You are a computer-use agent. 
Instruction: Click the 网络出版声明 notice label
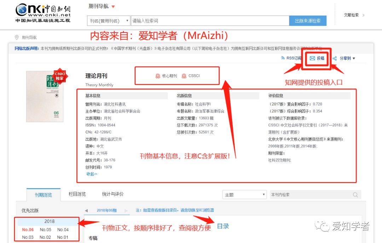[x=27, y=48]
